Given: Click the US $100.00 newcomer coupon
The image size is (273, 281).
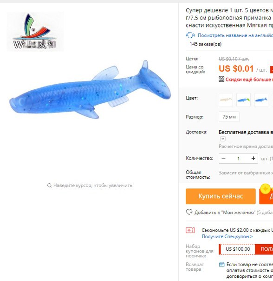Looking at the screenshot, I should pos(238,249).
